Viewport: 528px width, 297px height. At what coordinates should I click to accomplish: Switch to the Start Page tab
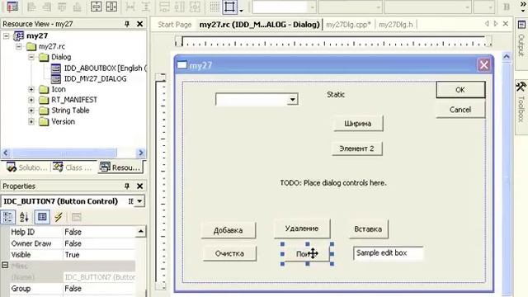(174, 25)
